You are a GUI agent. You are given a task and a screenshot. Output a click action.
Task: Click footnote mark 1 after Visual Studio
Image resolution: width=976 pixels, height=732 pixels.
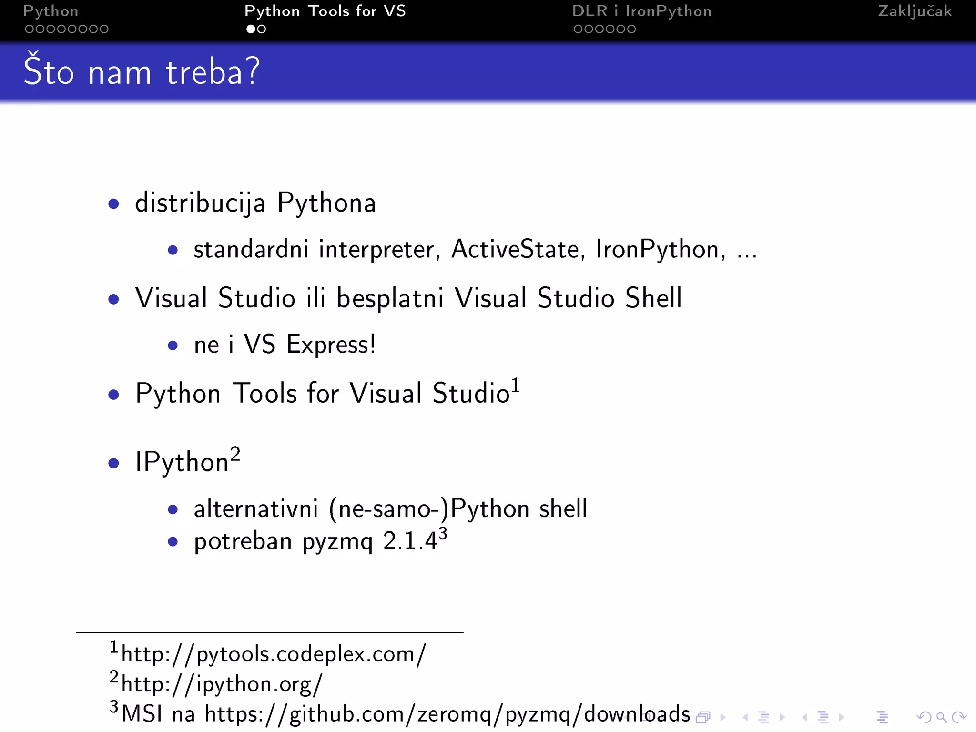[516, 385]
